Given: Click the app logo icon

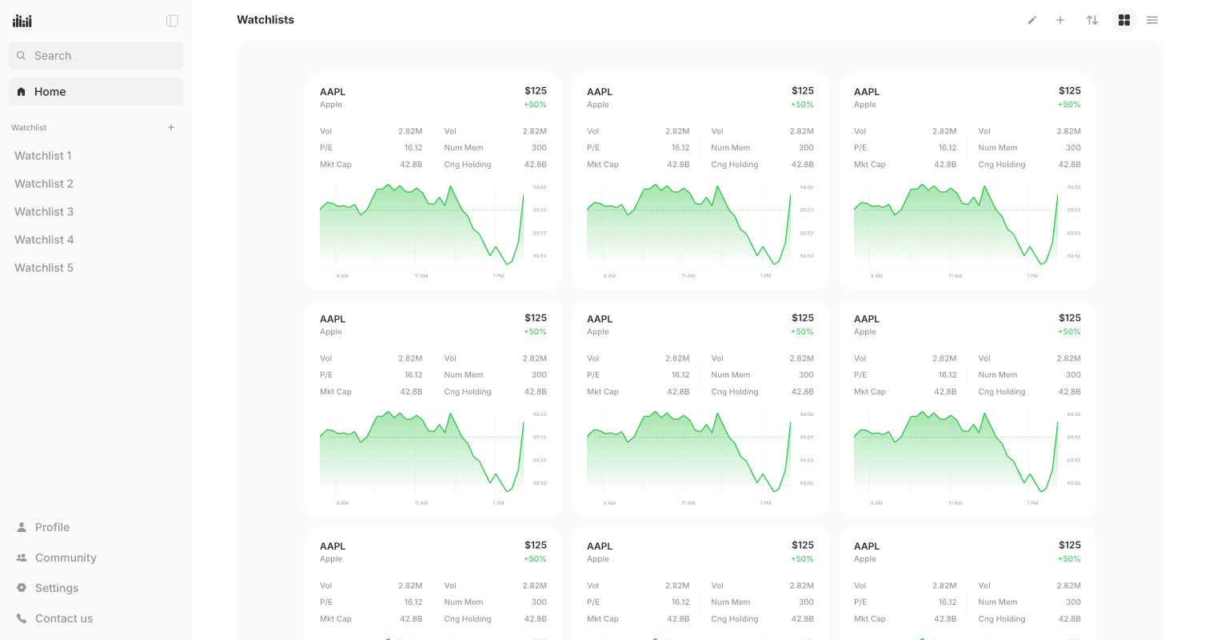Looking at the screenshot, I should click(x=22, y=21).
